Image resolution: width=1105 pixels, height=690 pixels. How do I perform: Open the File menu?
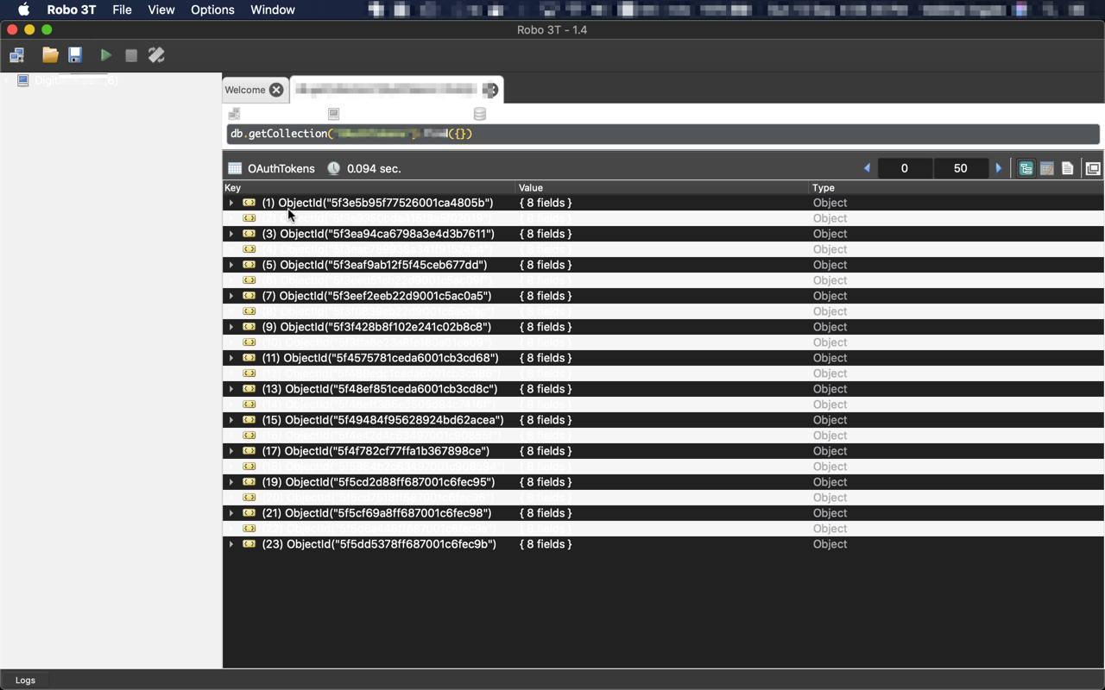pyautogui.click(x=122, y=9)
